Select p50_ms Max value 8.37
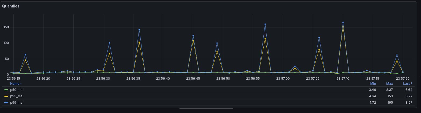This screenshot has width=421, height=113. click(390, 90)
